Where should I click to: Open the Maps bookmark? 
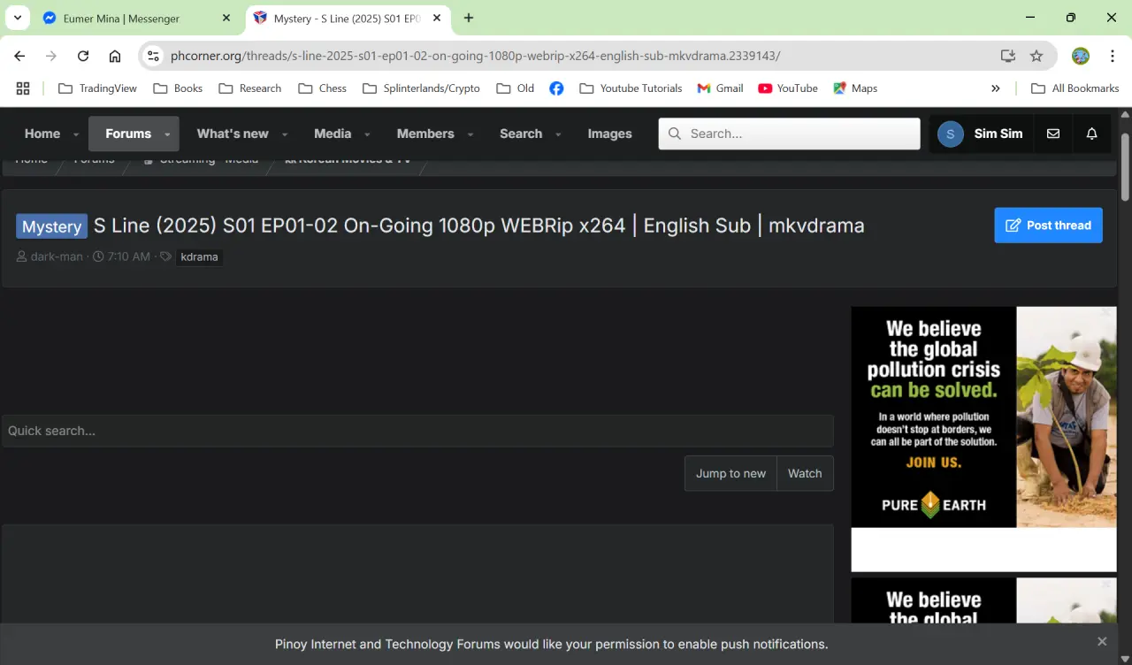855,88
